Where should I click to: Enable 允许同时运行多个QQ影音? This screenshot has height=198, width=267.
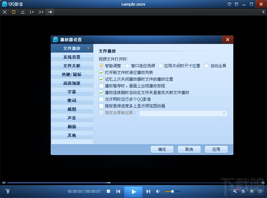pyautogui.click(x=101, y=99)
